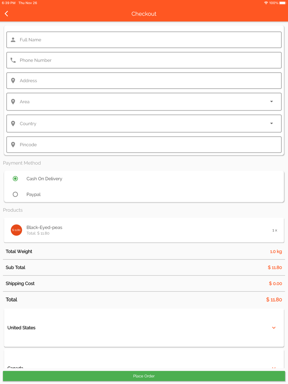Click the person icon beside Full Name
Screen dimensions: 288x384
point(13,40)
